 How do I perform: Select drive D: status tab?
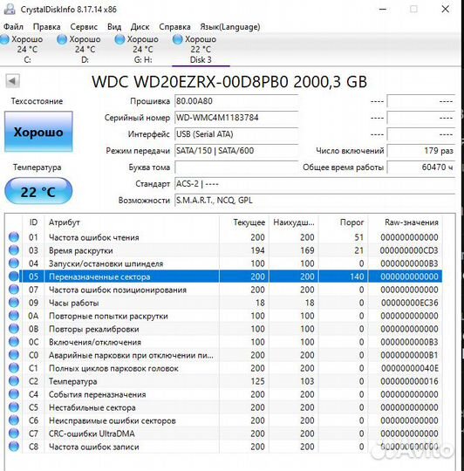click(x=79, y=49)
